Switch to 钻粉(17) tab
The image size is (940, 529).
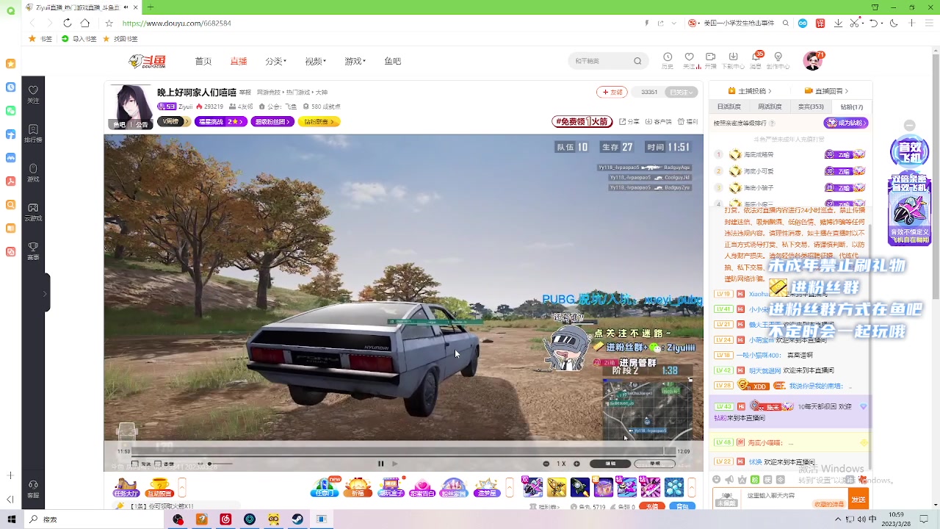[x=851, y=107]
